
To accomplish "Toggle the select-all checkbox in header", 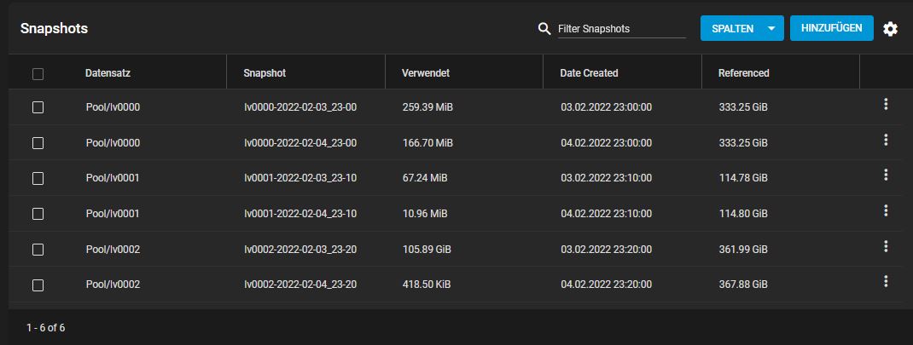I will (38, 74).
